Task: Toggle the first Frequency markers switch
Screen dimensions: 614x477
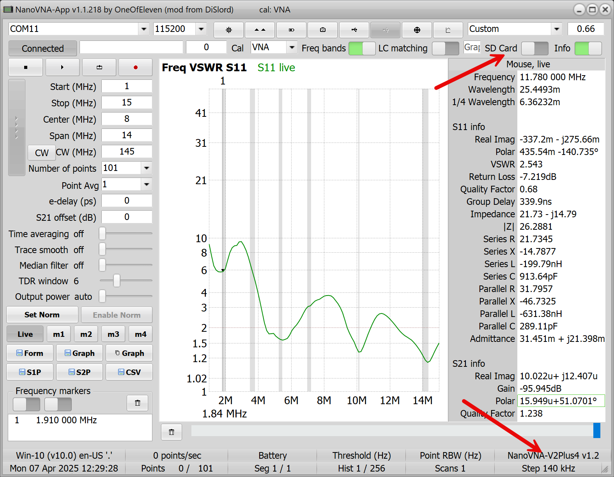Action: [x=27, y=404]
